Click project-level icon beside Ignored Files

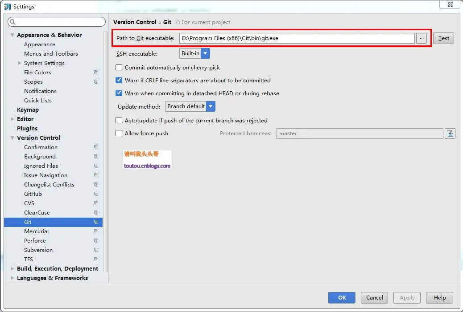96,166
